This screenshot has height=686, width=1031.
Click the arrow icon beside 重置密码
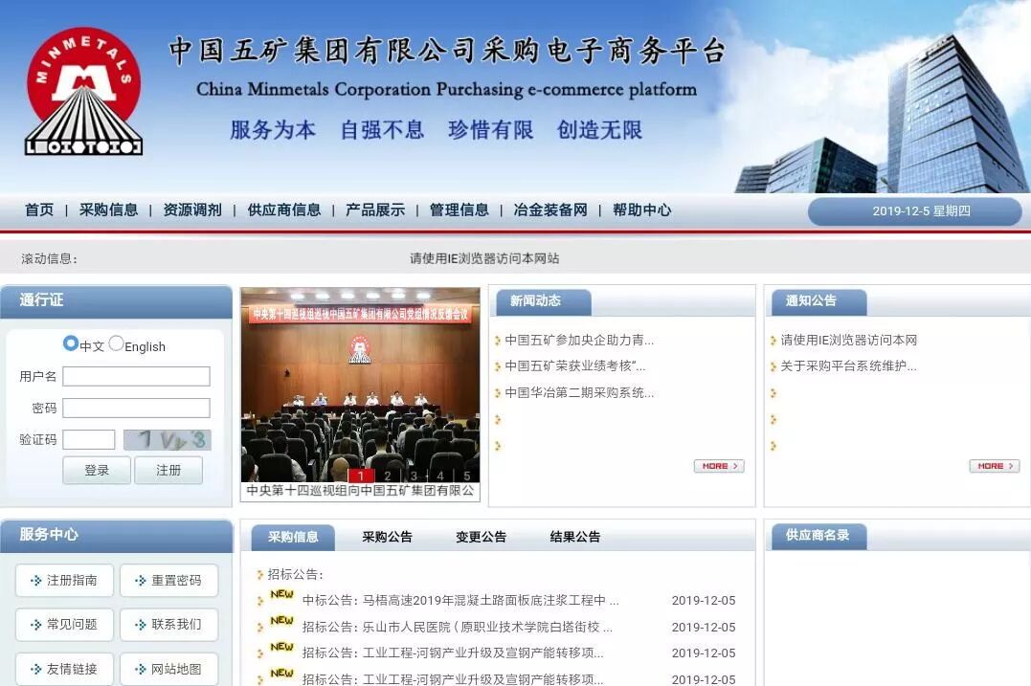click(140, 580)
